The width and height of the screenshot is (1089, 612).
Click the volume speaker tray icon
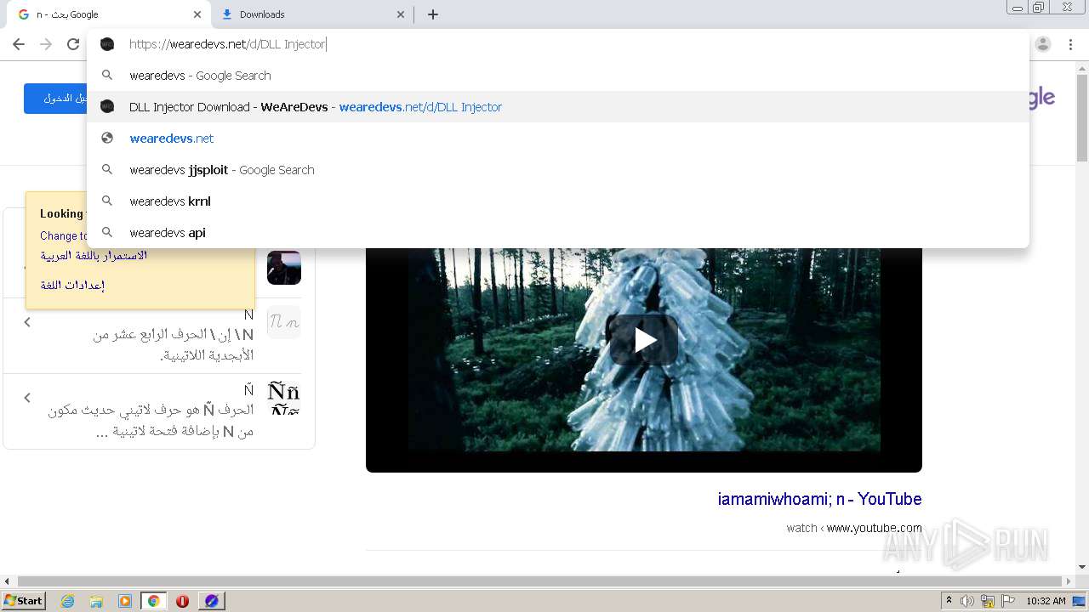point(967,601)
